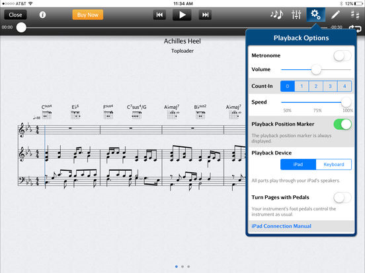
Task: Select iPad as playback device
Action: tap(298, 164)
